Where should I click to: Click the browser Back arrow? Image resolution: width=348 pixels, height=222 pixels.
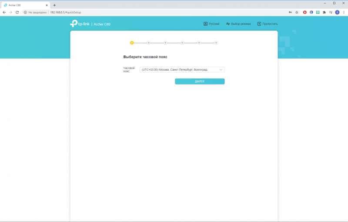point(4,13)
